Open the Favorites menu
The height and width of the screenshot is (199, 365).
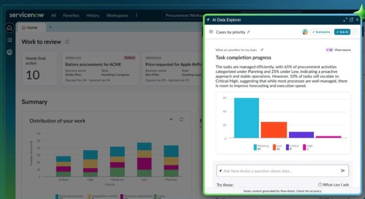(71, 15)
